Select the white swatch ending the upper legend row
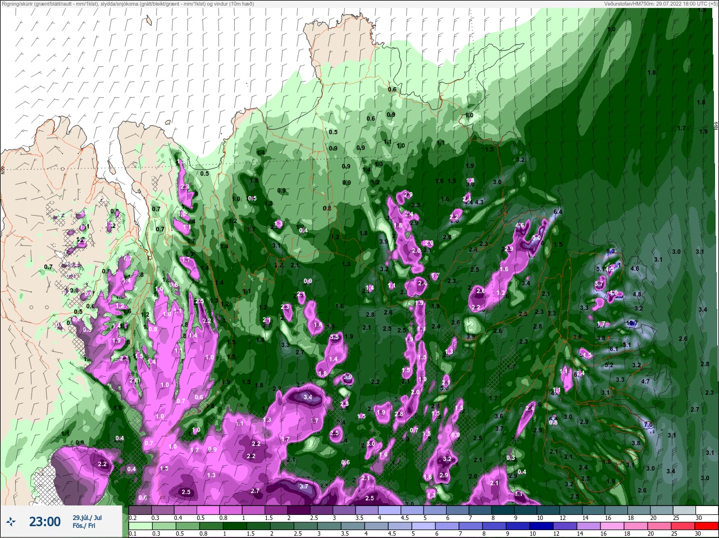The image size is (719, 538). (x=706, y=510)
